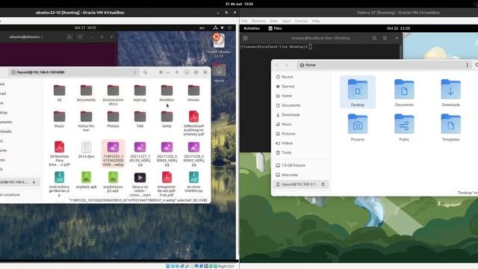Screen dimensions: 478x269
Task: Open File menu in Fedora VirtualBox window
Action: point(244,21)
